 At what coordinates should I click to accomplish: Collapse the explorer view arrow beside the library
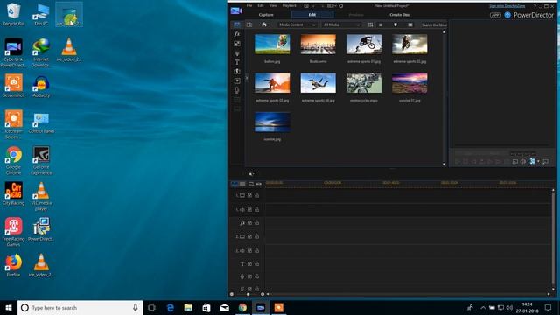pos(247,78)
